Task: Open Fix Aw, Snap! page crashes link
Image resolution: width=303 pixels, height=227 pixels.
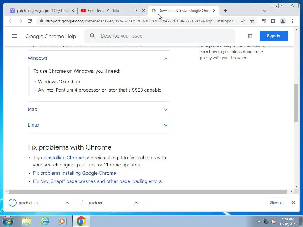Action: pos(97,181)
